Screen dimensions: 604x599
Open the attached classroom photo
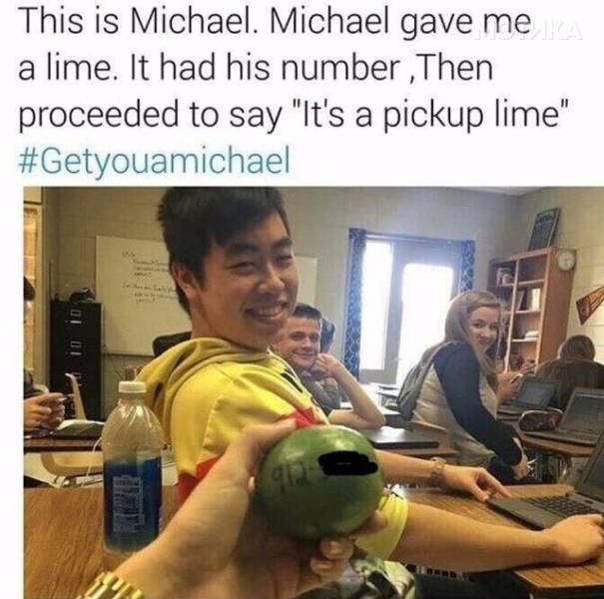313,392
